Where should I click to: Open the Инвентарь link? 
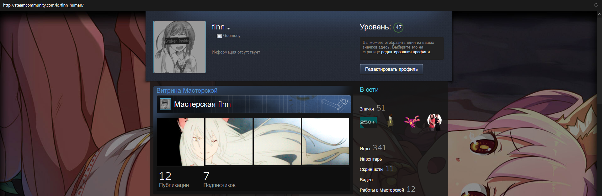(371, 159)
